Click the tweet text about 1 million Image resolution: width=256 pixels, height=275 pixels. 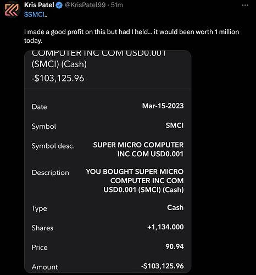pyautogui.click(x=131, y=36)
